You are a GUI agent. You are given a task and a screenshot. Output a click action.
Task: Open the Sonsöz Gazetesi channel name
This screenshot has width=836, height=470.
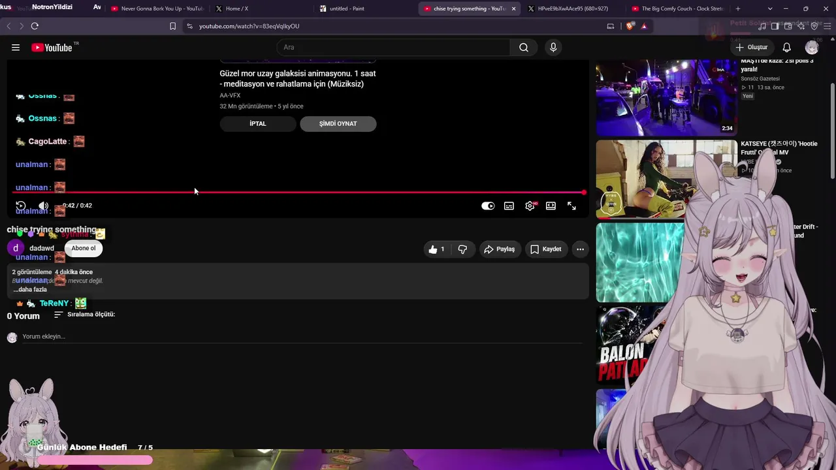[760, 78]
